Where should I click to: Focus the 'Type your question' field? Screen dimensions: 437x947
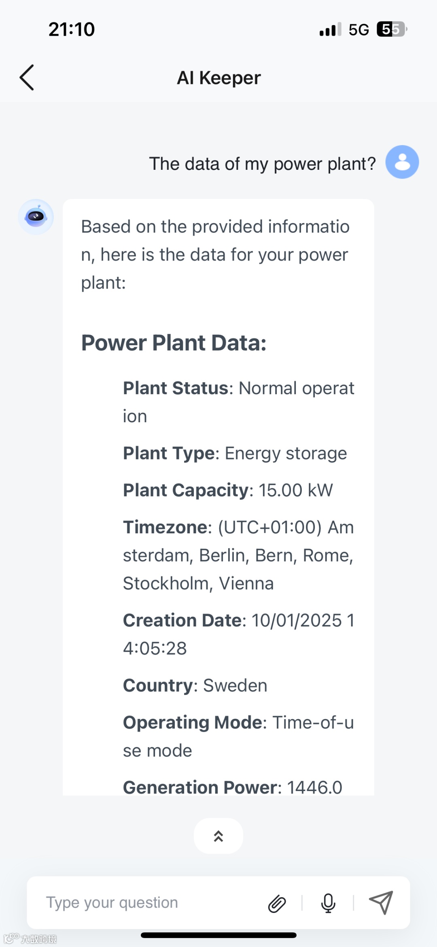[150, 903]
